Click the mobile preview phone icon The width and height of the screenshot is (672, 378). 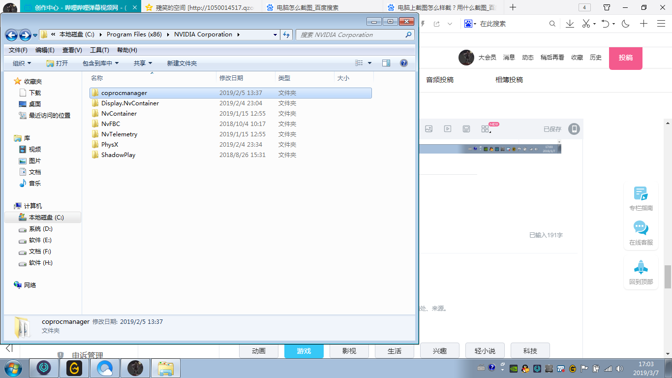574,129
